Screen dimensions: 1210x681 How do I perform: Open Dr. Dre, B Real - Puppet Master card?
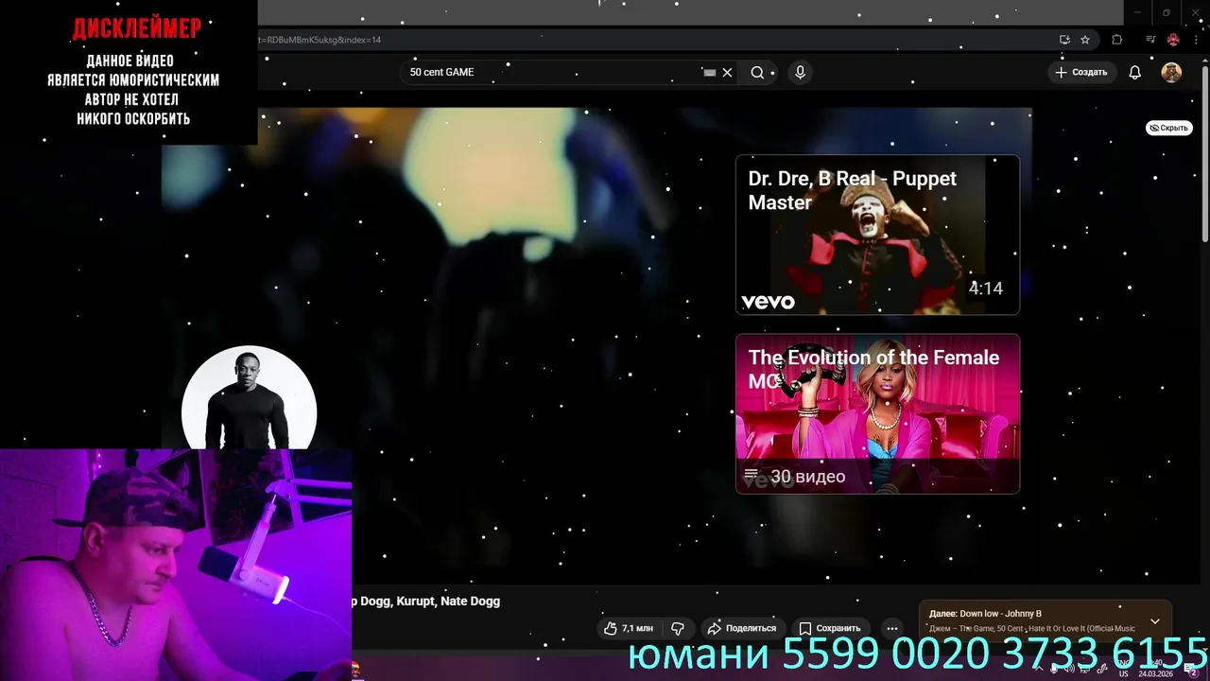[x=877, y=235]
